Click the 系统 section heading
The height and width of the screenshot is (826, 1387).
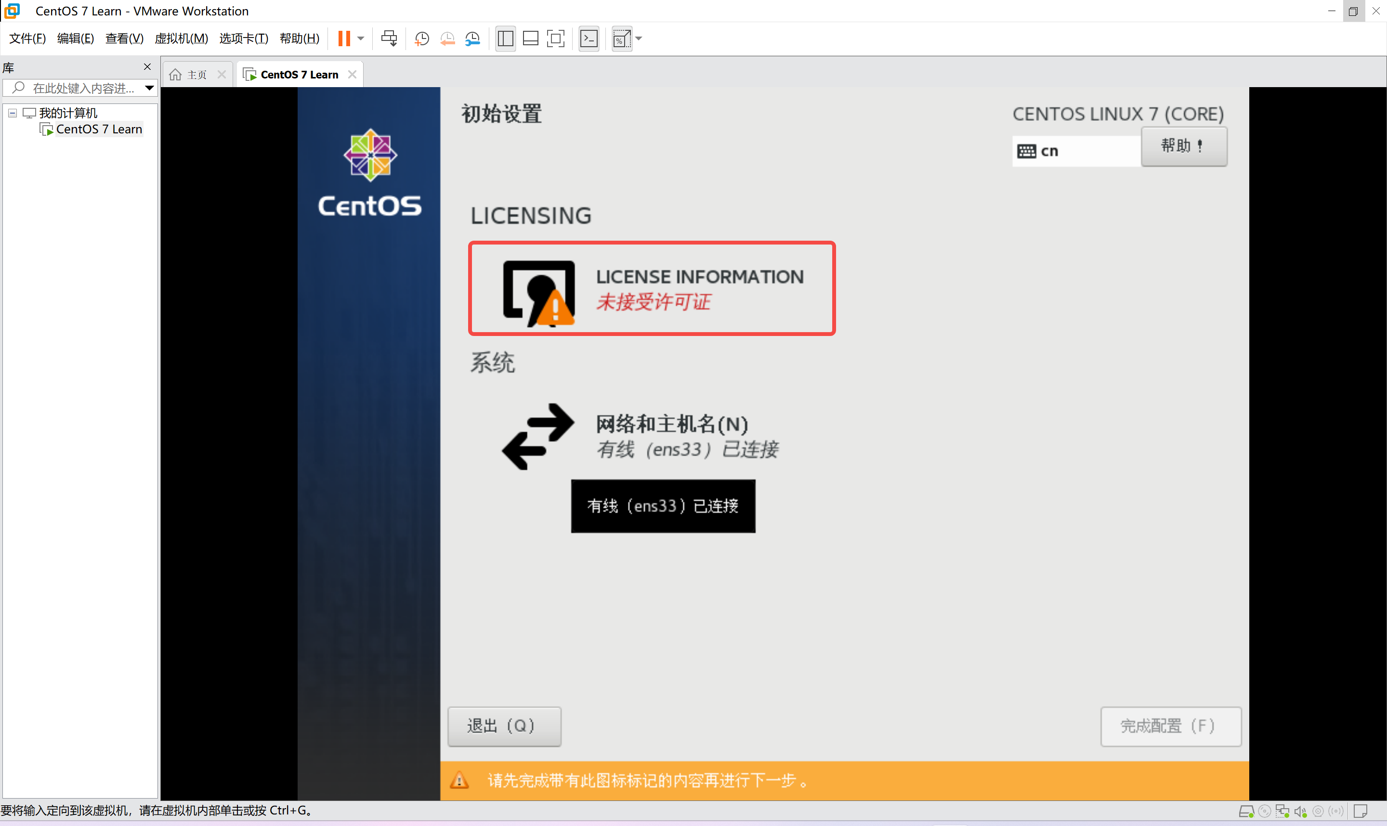point(492,363)
